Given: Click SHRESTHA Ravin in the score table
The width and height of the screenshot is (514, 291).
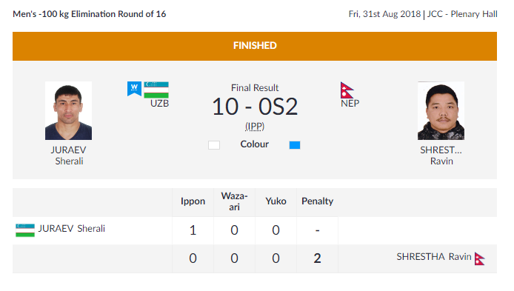Looking at the screenshot, I should (434, 257).
